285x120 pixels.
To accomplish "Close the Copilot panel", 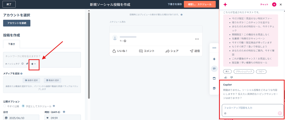I will point(280,4).
